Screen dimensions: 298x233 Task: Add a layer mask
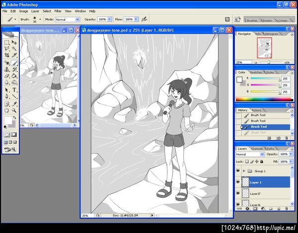[255, 209]
